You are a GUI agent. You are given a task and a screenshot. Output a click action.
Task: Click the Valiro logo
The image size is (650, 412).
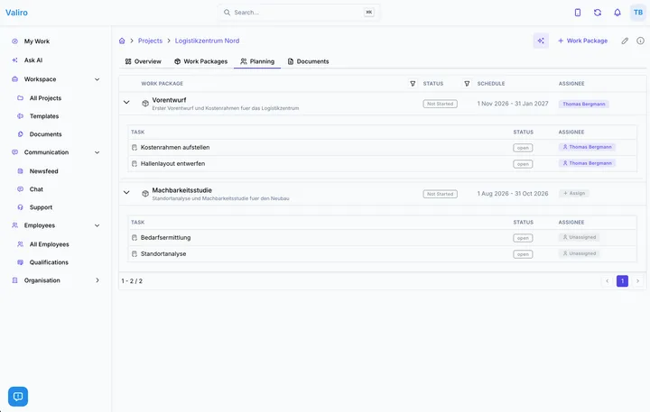16,13
